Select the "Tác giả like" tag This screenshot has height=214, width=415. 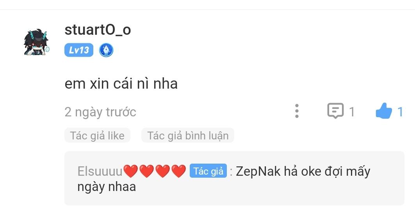pos(97,136)
